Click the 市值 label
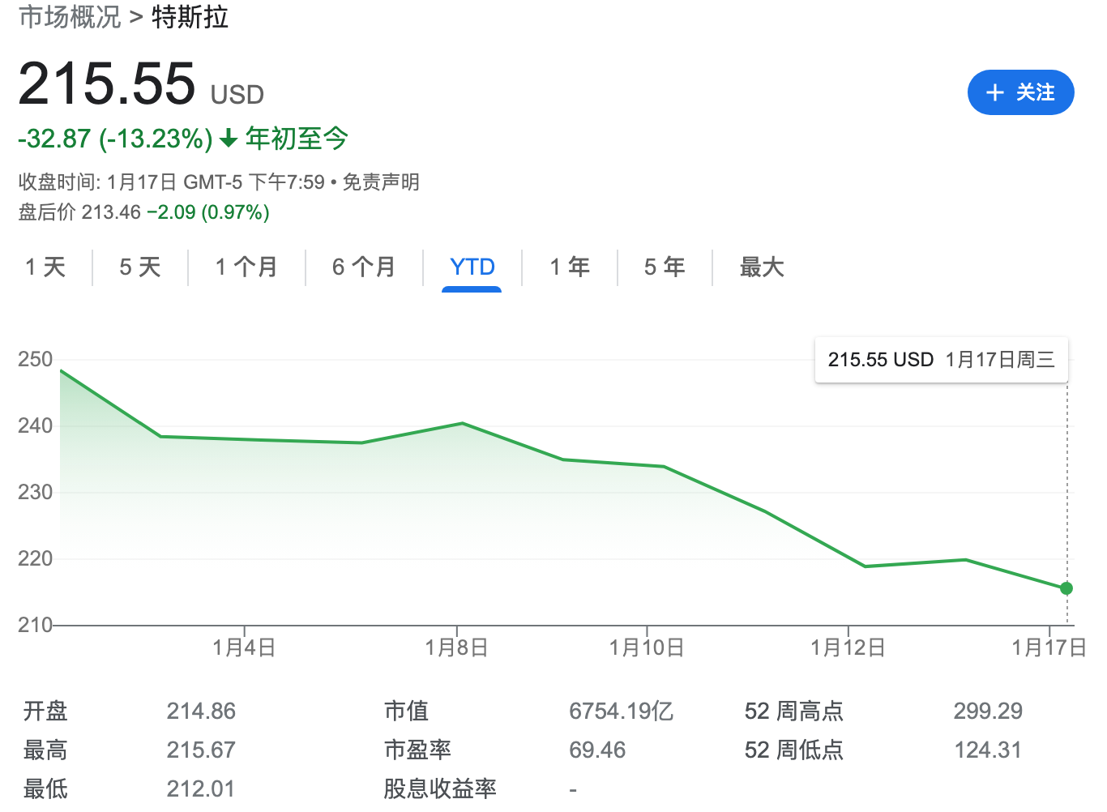Viewport: 1107px width, 812px height. (406, 711)
